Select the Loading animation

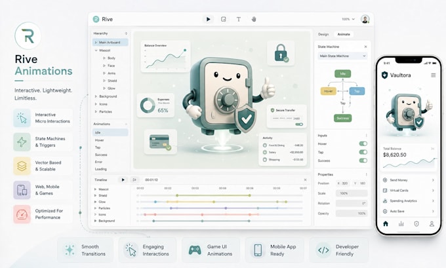(110, 169)
